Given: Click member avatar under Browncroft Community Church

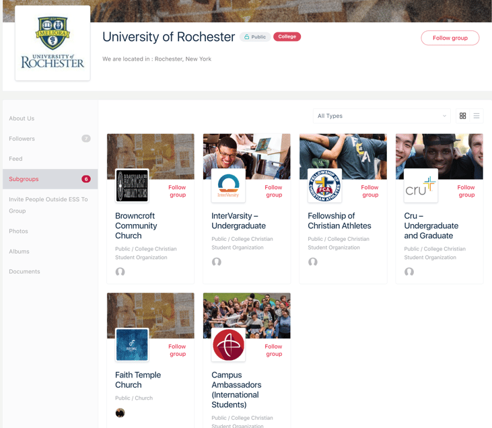Looking at the screenshot, I should pyautogui.click(x=120, y=272).
